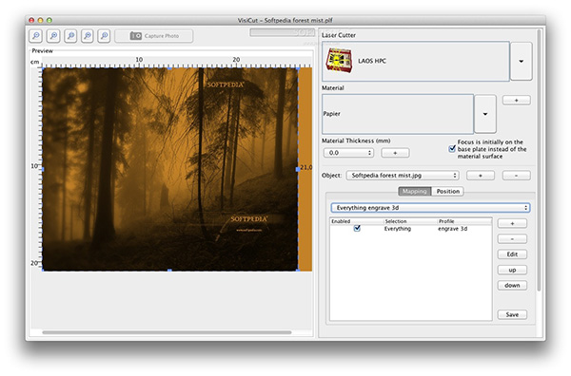Maximize the VisiCut window with green button

[x=49, y=20]
